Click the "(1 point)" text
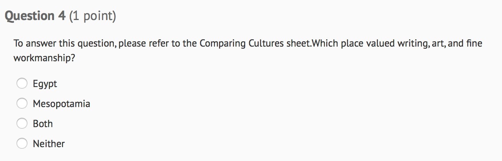Viewport: 502px width, 161px height. tap(93, 16)
